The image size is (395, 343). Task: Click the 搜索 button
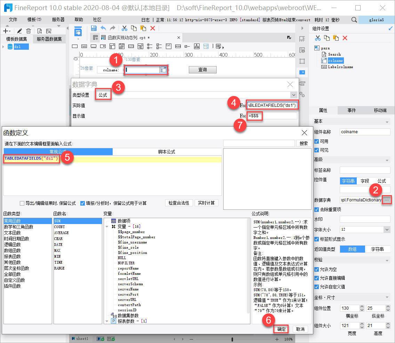tap(304, 143)
